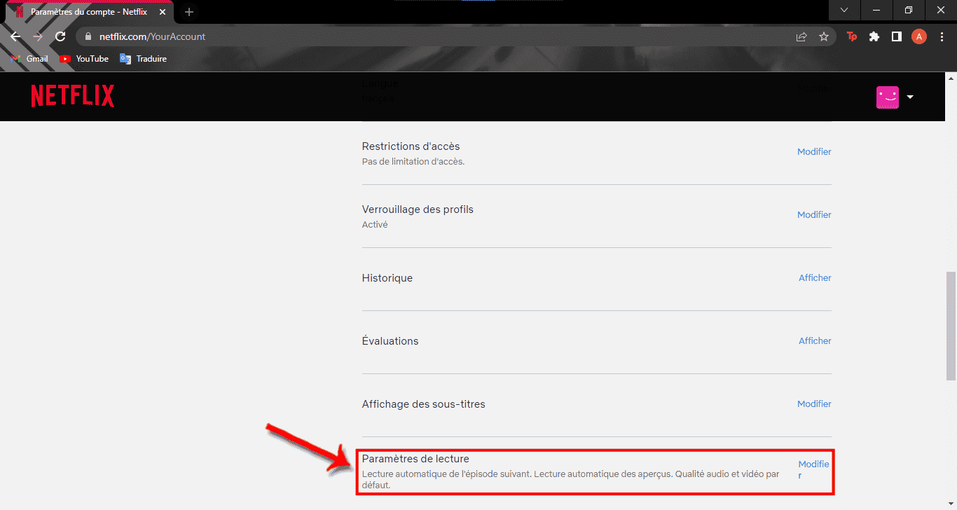Open the Chrome three-dot menu
This screenshot has height=510, width=957.
(x=942, y=36)
